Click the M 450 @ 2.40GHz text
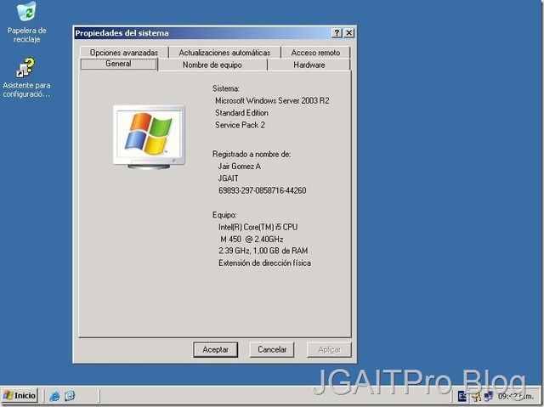544x407 pixels. click(x=252, y=240)
